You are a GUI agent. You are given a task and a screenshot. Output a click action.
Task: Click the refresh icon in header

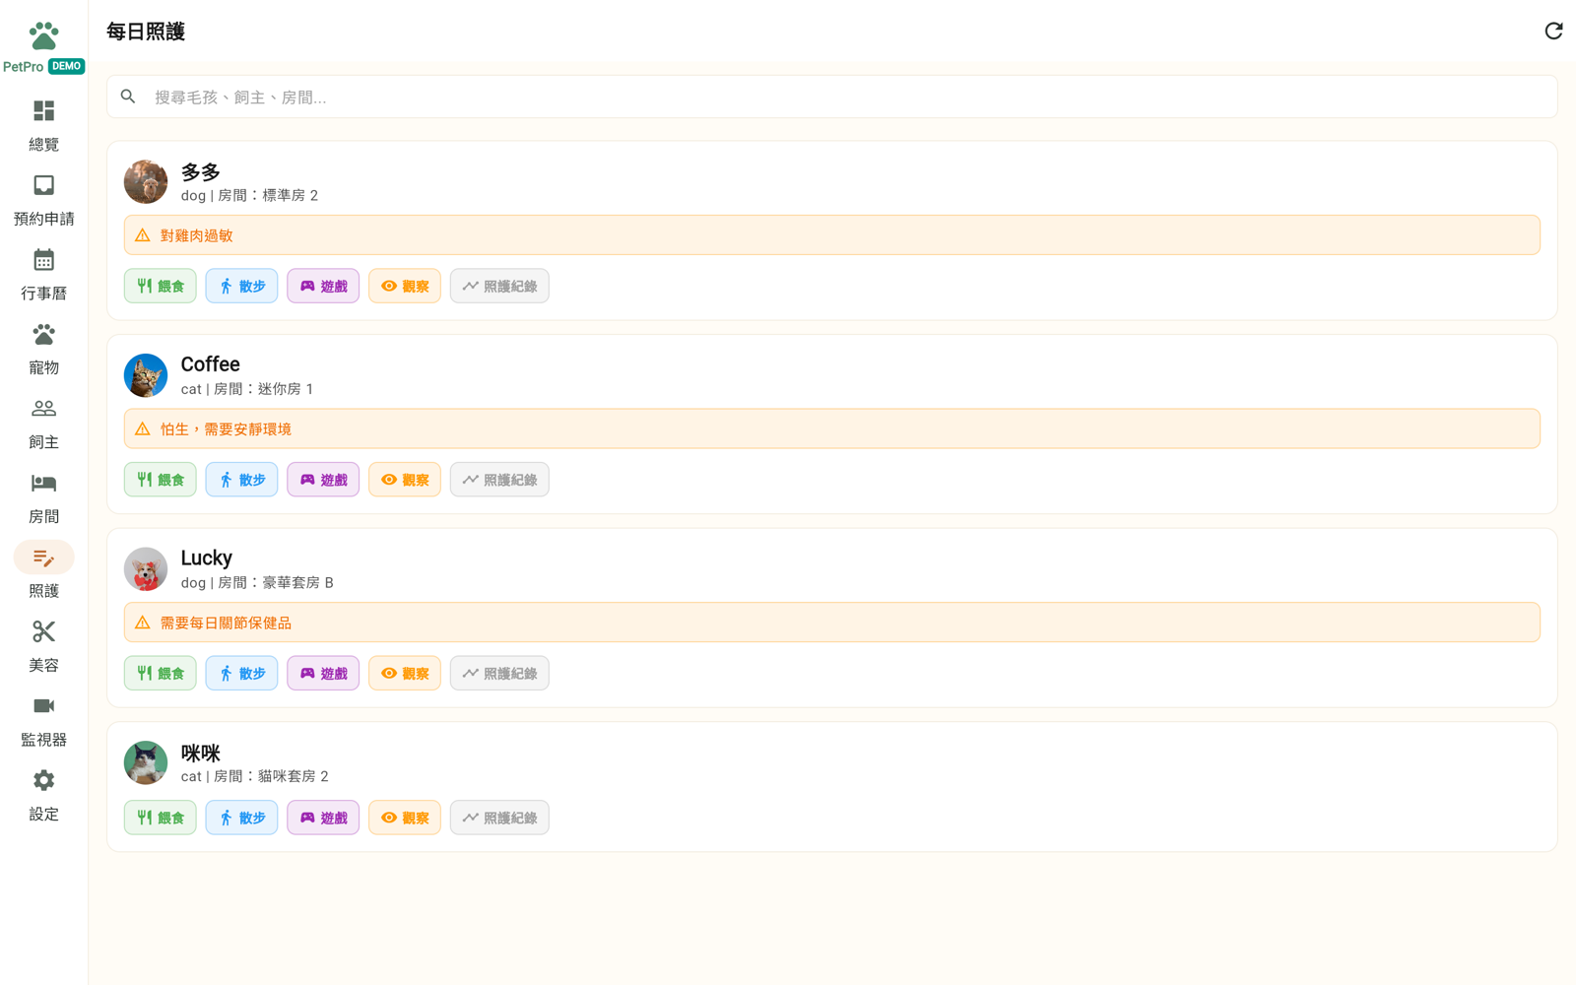1553,32
